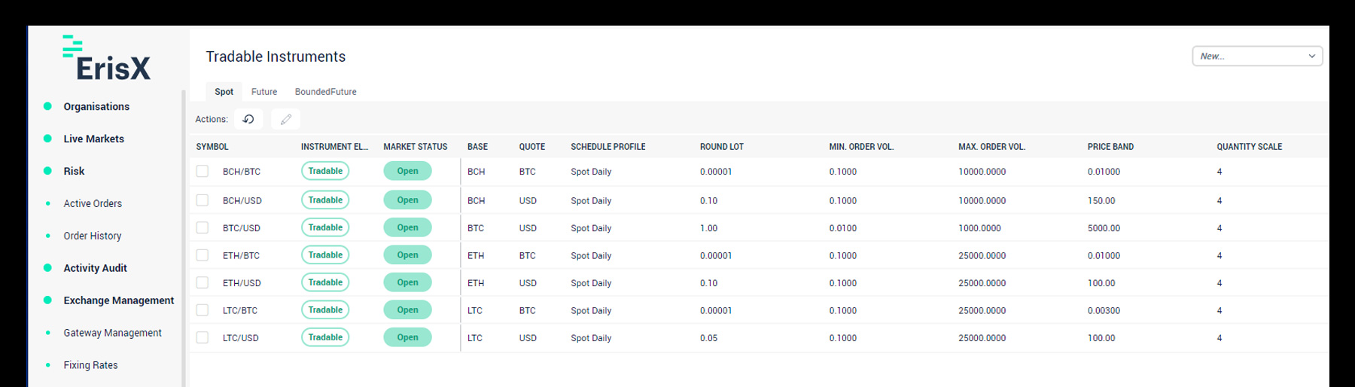Image resolution: width=1355 pixels, height=387 pixels.
Task: Click the Open status badge for LTC/BTC
Action: (x=407, y=310)
